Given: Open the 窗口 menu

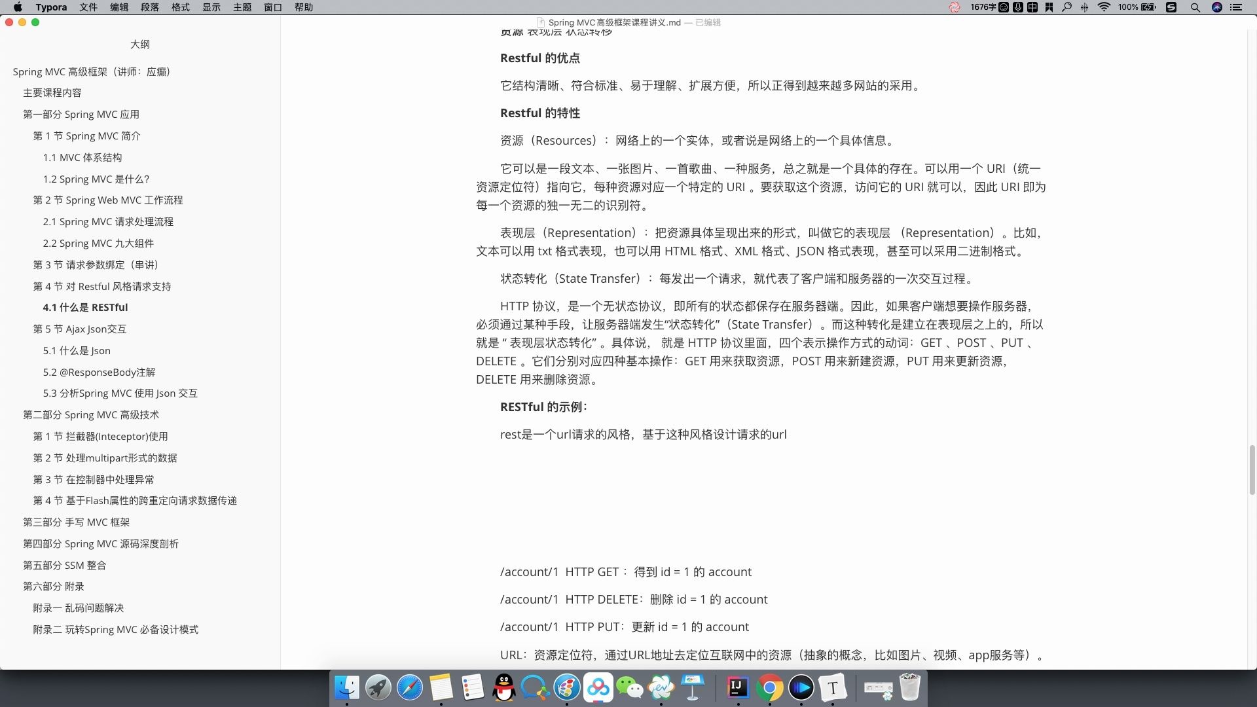Looking at the screenshot, I should 273,7.
